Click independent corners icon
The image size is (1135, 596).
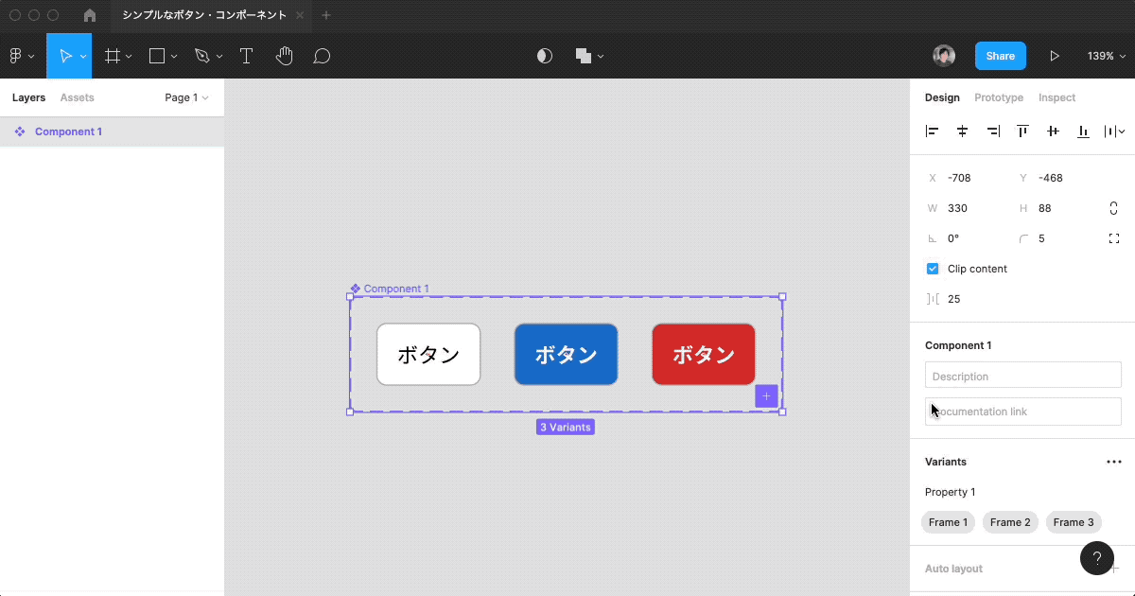pyautogui.click(x=1113, y=238)
